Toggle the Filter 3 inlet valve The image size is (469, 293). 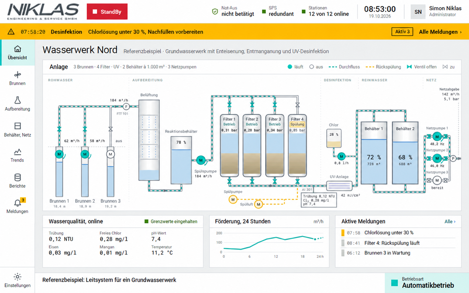tap(275, 105)
